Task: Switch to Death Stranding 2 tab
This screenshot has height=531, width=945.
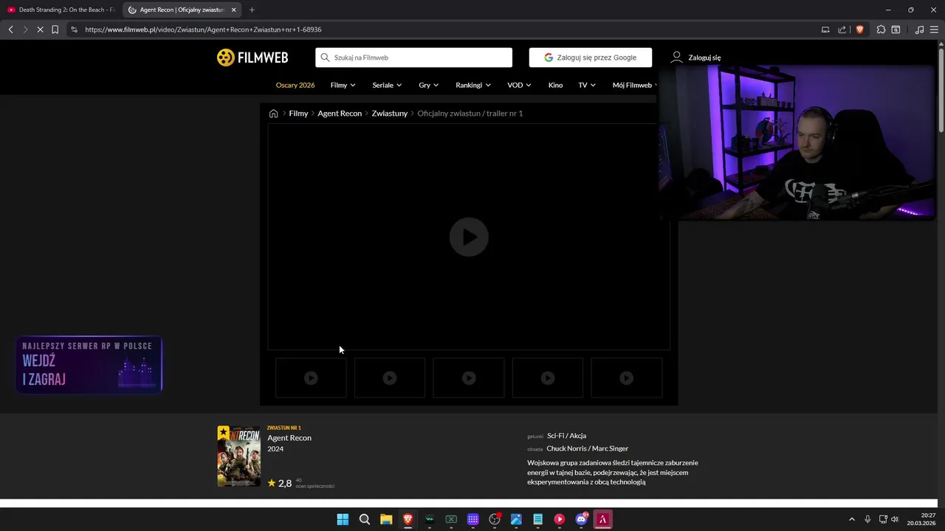Action: (61, 10)
